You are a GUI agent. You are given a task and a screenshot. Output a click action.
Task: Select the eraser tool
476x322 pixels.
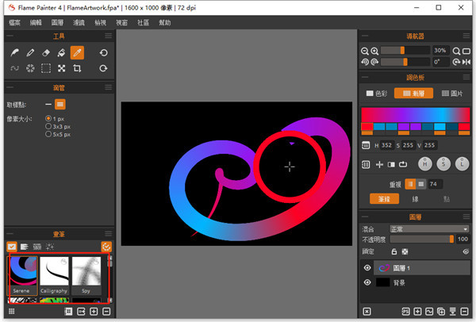(x=46, y=52)
